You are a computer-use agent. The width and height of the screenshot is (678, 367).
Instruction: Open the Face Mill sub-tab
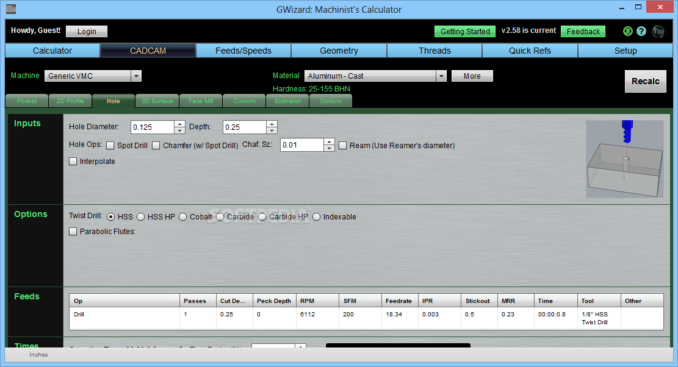click(201, 101)
